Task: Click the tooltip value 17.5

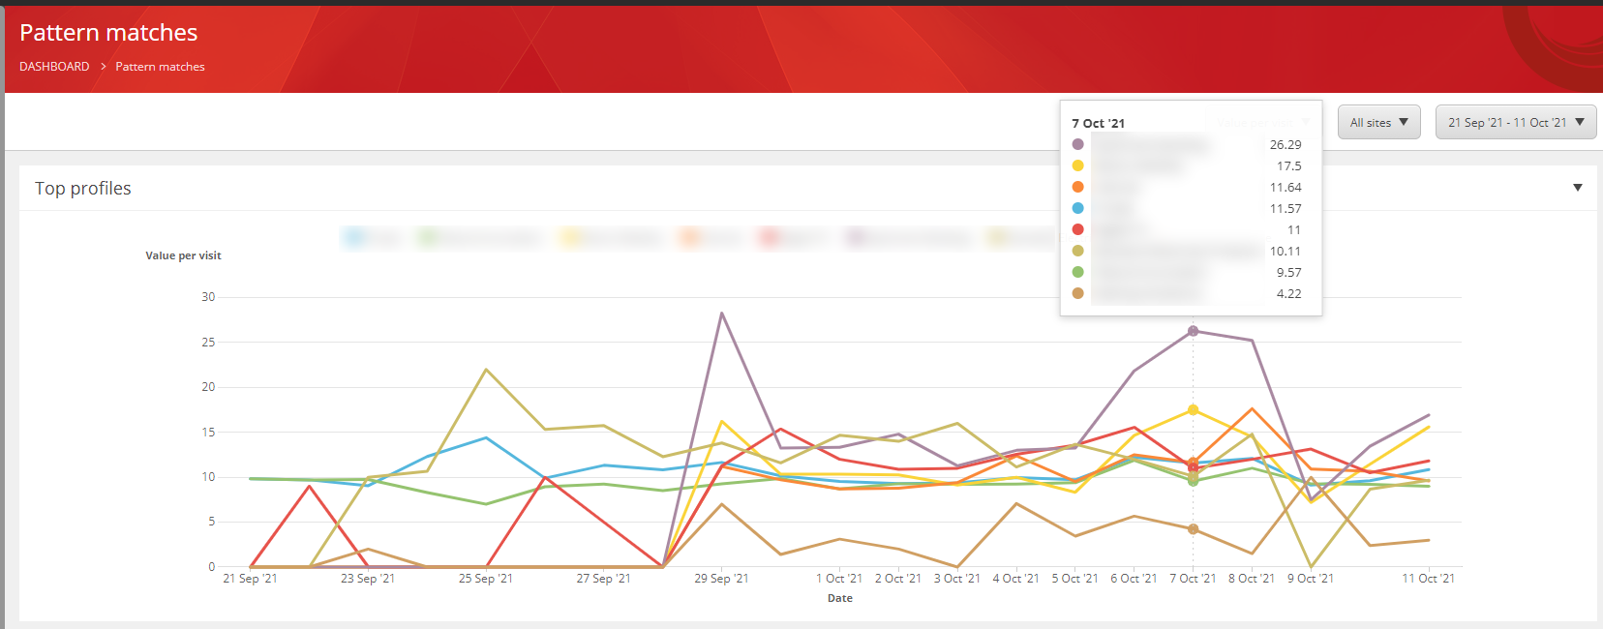Action: click(x=1288, y=165)
